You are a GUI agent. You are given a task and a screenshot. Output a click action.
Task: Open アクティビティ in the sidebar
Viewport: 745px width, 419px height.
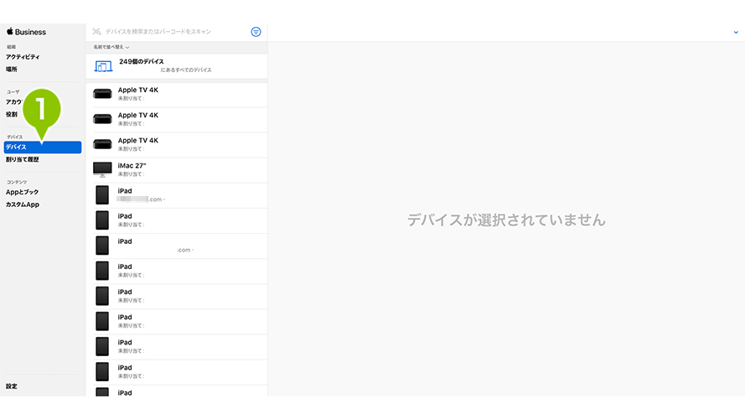[23, 57]
